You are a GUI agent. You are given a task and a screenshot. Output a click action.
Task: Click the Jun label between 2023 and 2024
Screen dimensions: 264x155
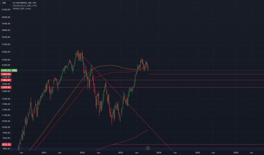[x=137, y=153]
